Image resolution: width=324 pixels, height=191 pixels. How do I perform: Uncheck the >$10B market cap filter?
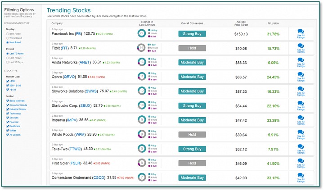point(8,90)
